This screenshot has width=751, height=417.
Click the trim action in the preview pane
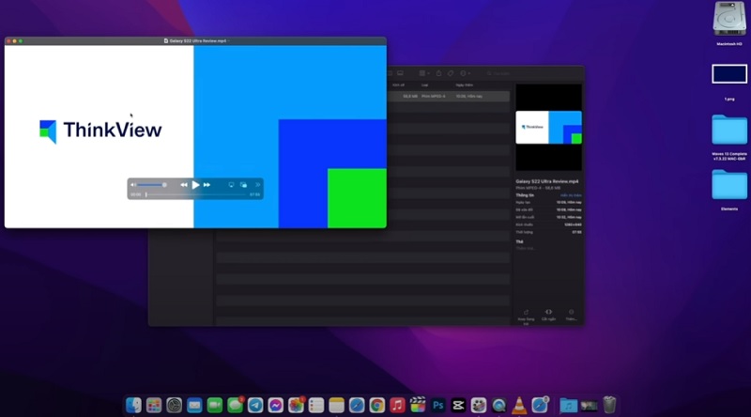(548, 312)
